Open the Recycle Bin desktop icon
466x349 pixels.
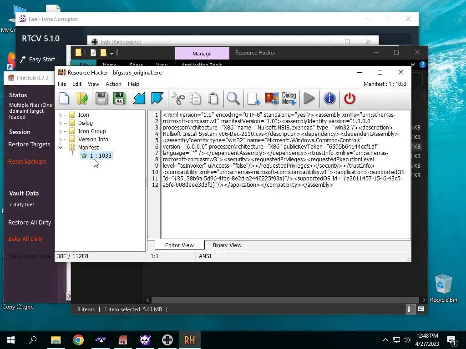pos(443,289)
